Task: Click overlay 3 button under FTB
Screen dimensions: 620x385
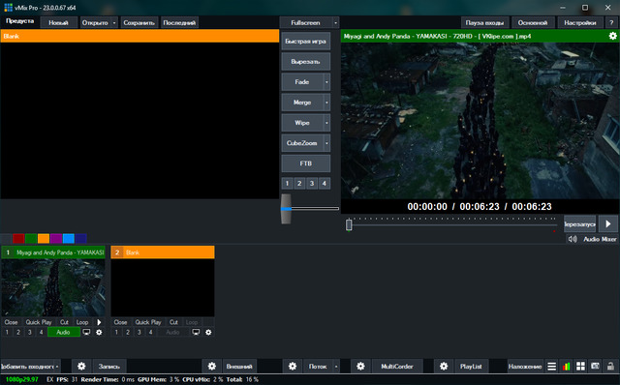Action: [312, 183]
